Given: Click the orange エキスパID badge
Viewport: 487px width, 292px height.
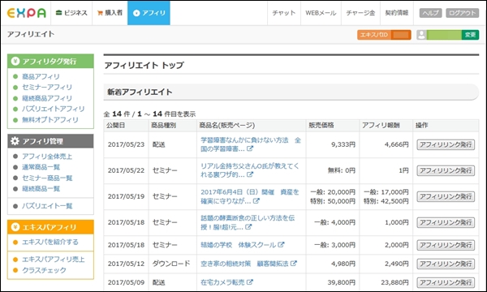Looking at the screenshot, I should coord(384,35).
